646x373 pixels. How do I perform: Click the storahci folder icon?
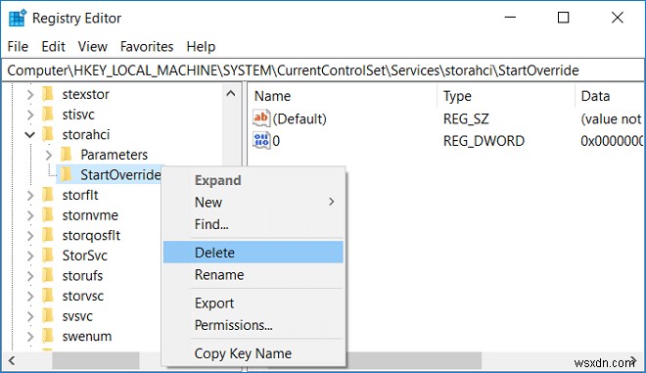[x=48, y=134]
